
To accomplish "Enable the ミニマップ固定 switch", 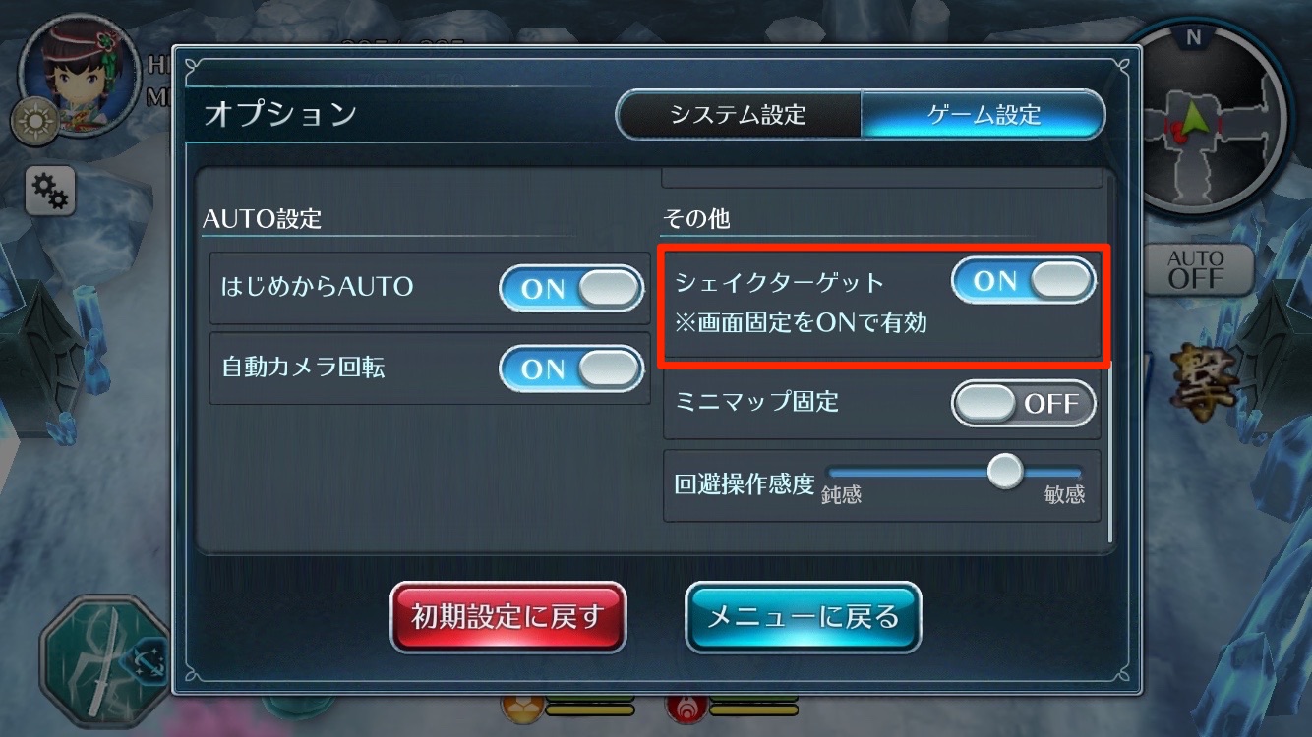I will tap(1024, 403).
